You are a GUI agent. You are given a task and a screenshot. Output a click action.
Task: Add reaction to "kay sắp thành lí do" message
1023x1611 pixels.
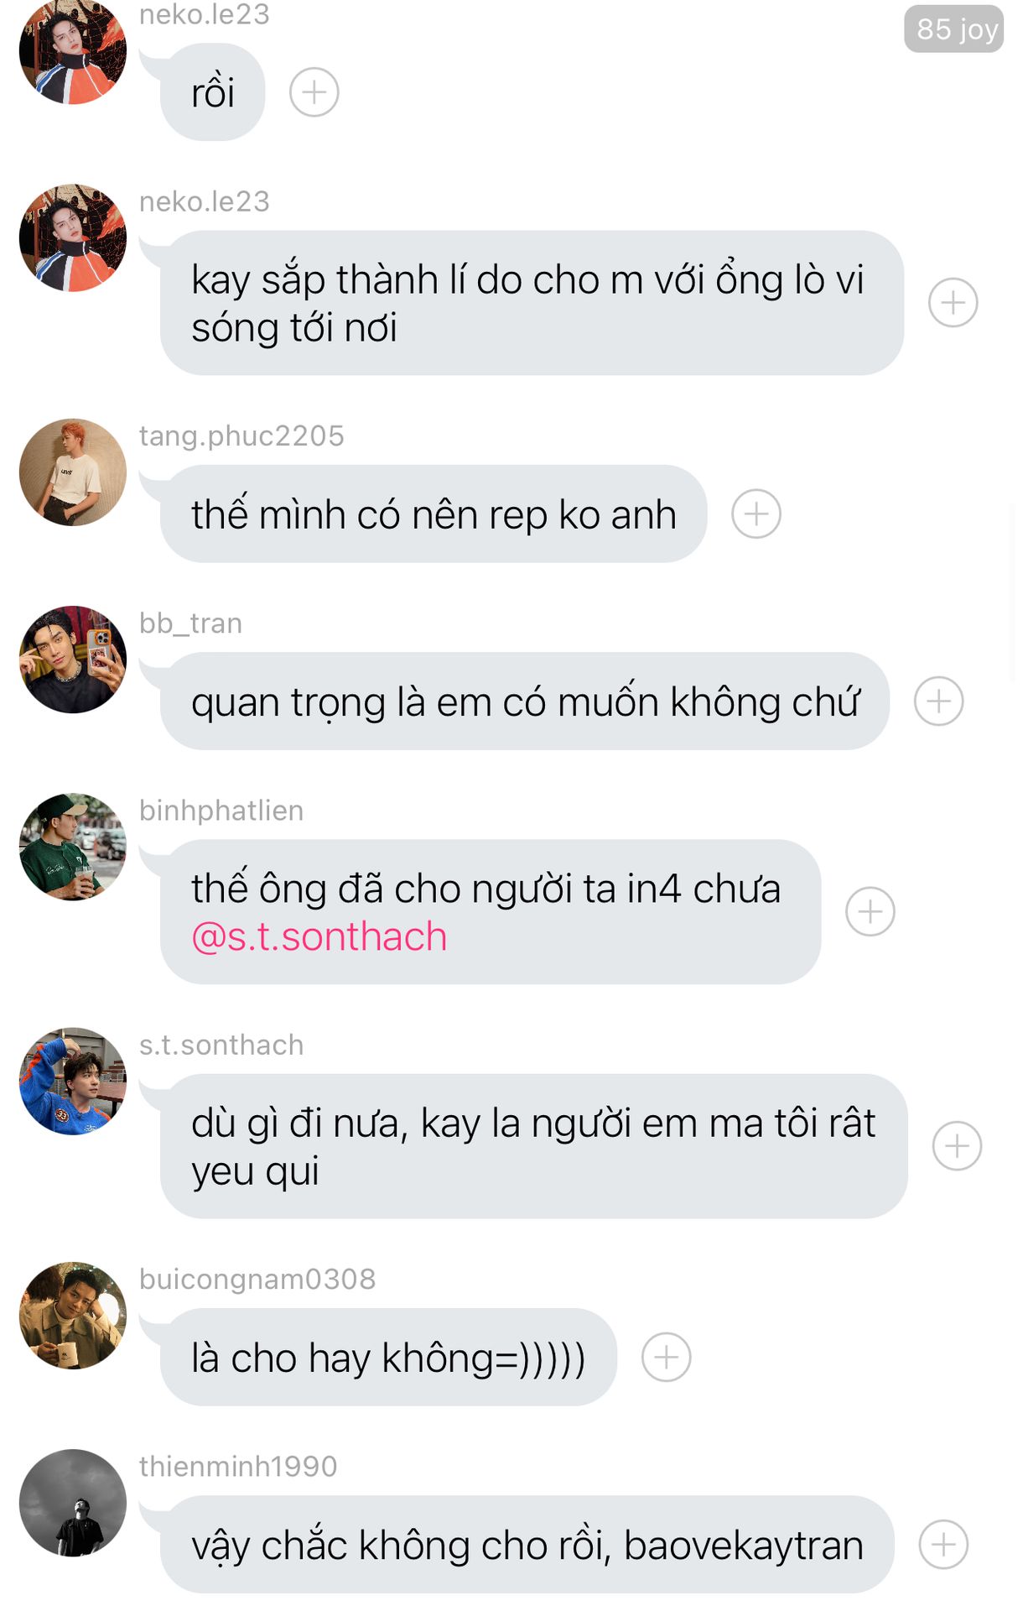953,303
